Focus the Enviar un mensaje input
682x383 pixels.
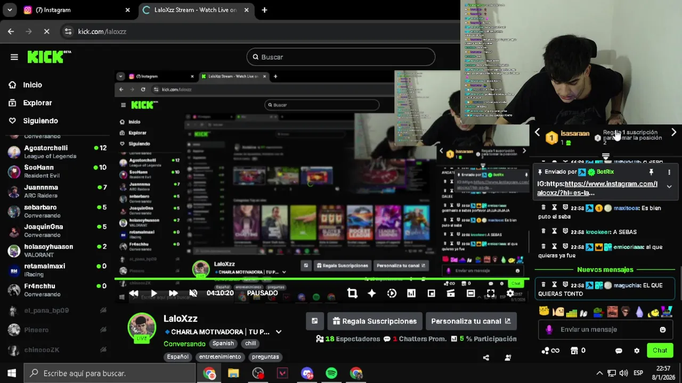605,330
